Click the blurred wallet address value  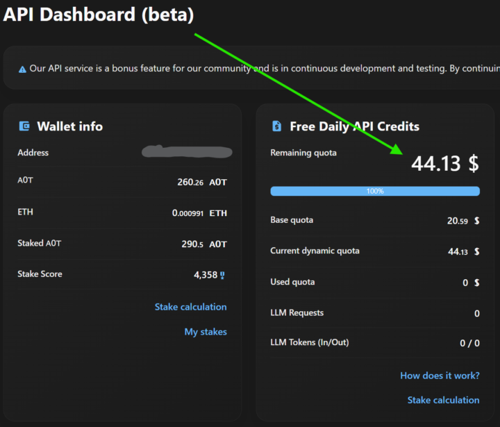pos(187,151)
